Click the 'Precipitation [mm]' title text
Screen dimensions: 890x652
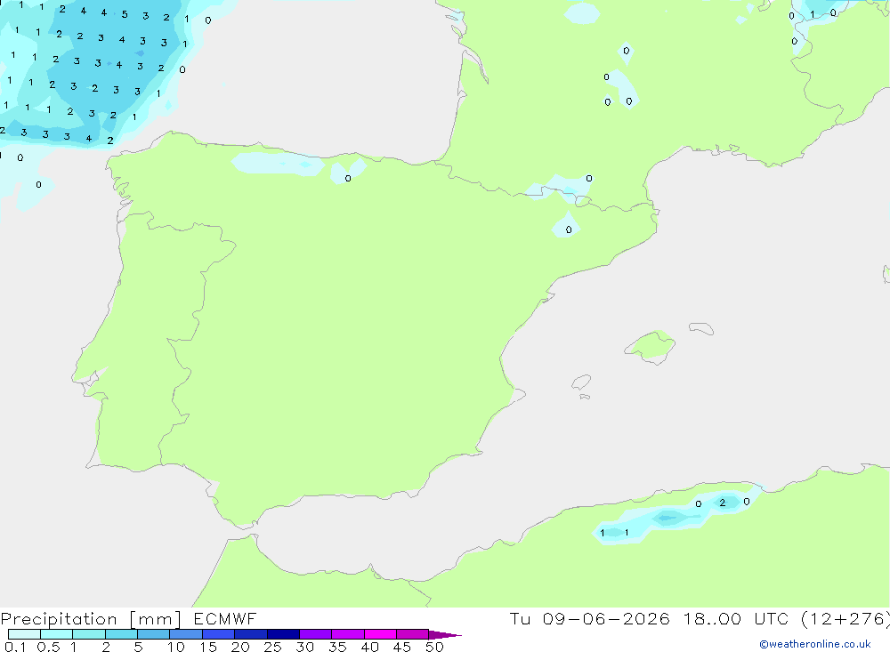point(91,619)
